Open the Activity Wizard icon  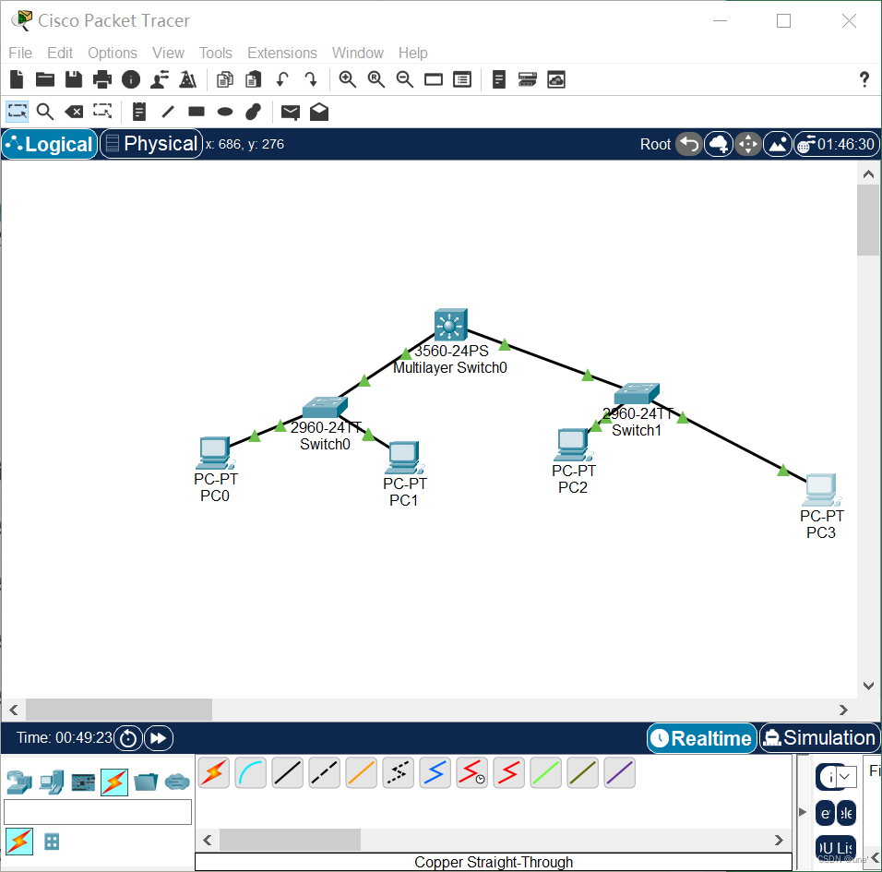coord(160,80)
